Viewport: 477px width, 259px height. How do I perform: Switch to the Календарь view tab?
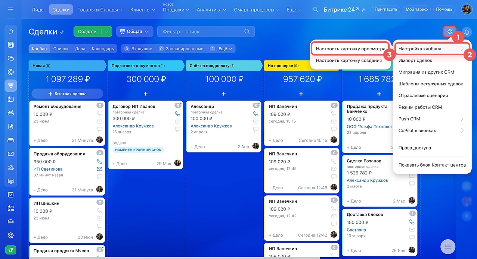click(103, 49)
